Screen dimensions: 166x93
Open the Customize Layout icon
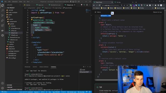79,2
